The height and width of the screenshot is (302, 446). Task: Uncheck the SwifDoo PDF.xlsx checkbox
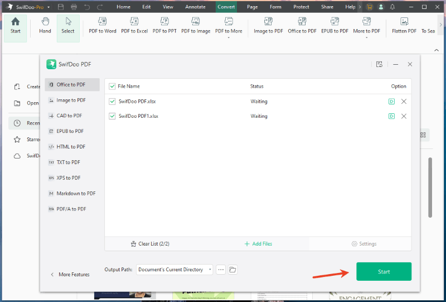click(112, 102)
